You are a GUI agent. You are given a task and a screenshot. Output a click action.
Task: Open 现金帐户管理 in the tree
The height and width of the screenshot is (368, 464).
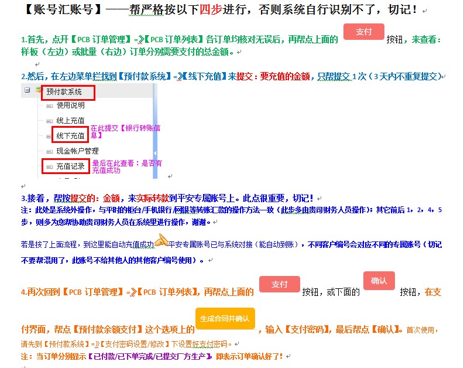[77, 151]
